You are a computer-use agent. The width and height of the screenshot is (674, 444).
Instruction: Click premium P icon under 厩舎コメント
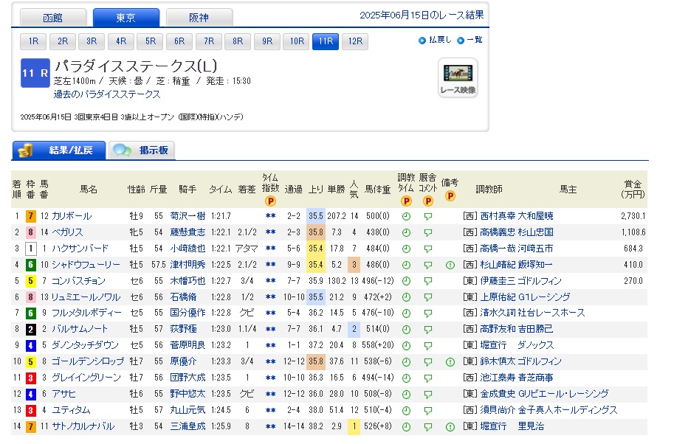point(427,201)
